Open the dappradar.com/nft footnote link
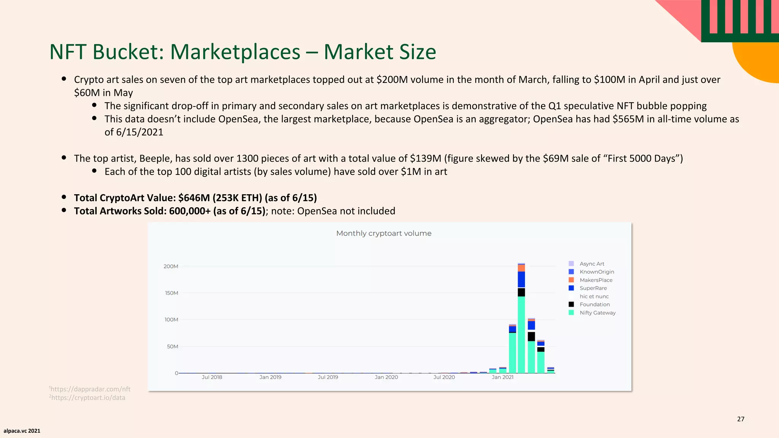Image resolution: width=779 pixels, height=438 pixels. (90, 389)
